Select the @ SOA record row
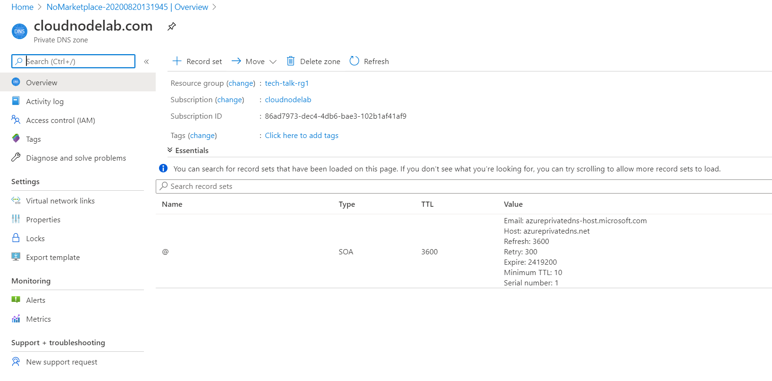This screenshot has width=772, height=381. 464,251
